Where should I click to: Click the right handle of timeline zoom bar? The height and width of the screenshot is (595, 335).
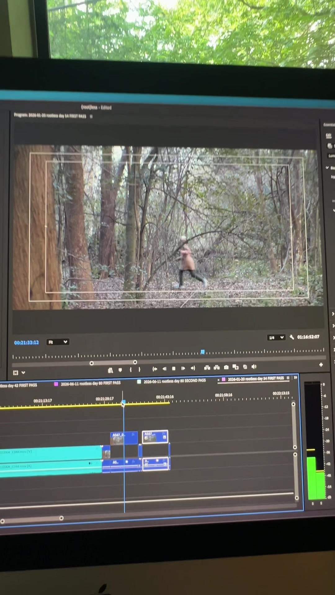[x=61, y=518]
